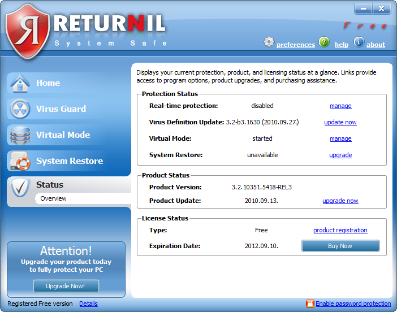Open the product registration link

pos(340,230)
